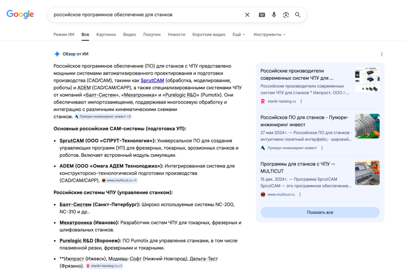The height and width of the screenshot is (271, 406).
Task: Expand the Ещё dropdown
Action: (x=239, y=35)
